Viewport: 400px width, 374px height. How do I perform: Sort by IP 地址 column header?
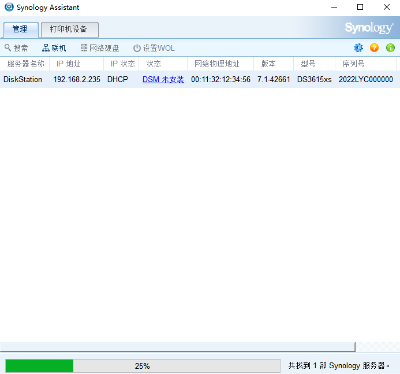click(68, 64)
